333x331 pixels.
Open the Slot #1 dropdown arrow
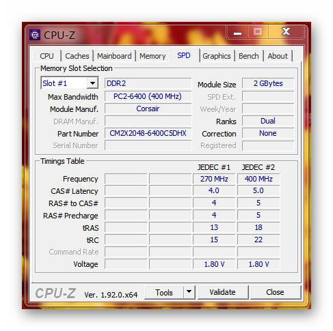coord(92,83)
